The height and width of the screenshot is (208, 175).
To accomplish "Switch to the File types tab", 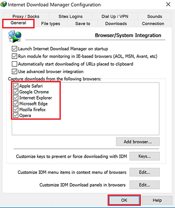I will pyautogui.click(x=51, y=24).
